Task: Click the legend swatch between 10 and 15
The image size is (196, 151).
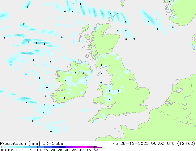Action: pos(41,147)
